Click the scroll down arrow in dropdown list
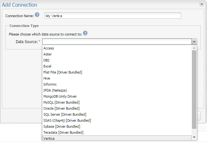The width and height of the screenshot is (207, 142). (194, 137)
